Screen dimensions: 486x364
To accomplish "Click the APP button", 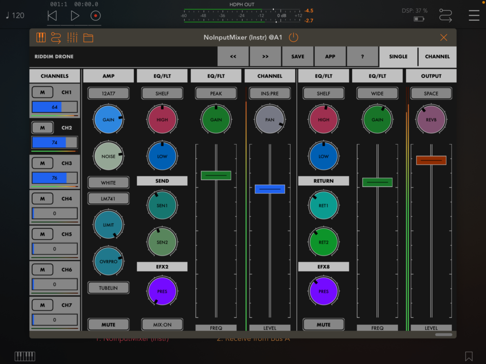I will coord(330,57).
